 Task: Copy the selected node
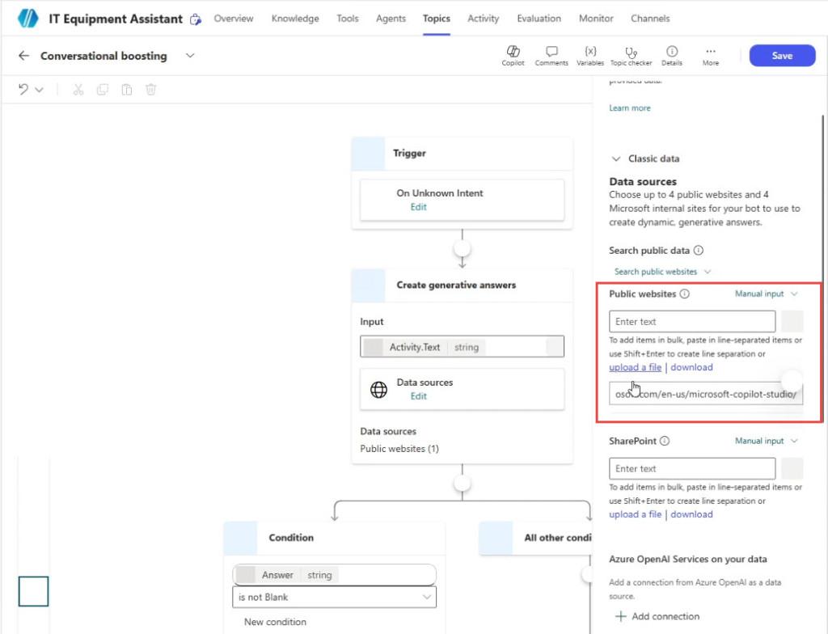[x=103, y=89]
